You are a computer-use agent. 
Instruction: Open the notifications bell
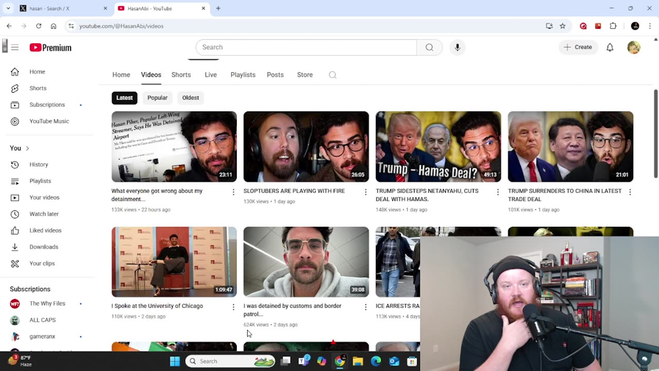tap(610, 47)
